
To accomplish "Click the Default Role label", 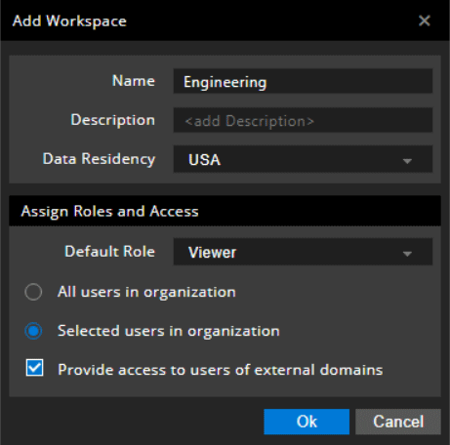I will pyautogui.click(x=109, y=252).
